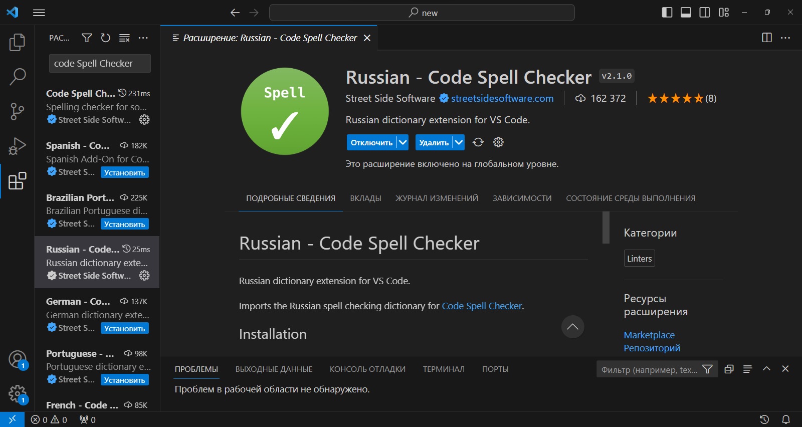Screen dimensions: 802x427
Task: Select Linters category tag
Action: click(x=640, y=258)
